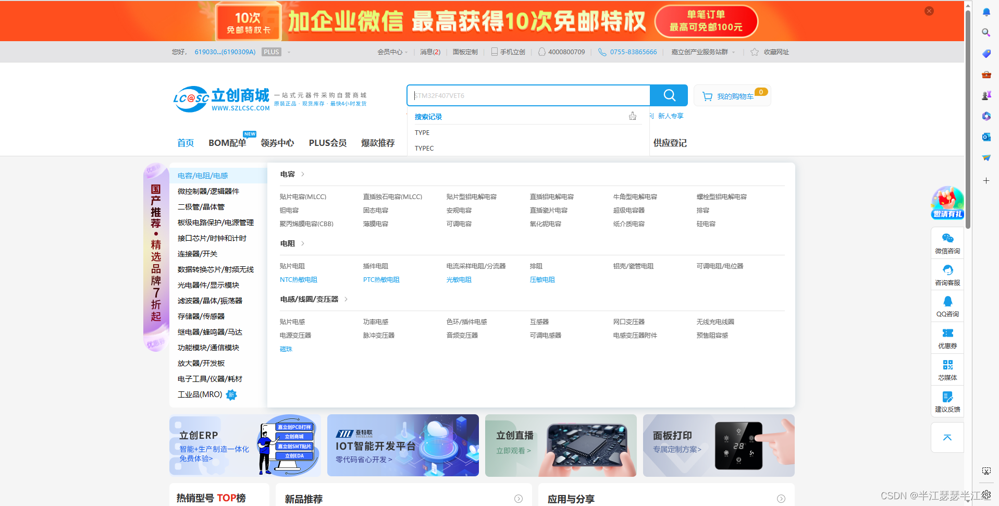The image size is (999, 506).
Task: Click the star icon beside 收藏网址
Action: click(x=754, y=52)
